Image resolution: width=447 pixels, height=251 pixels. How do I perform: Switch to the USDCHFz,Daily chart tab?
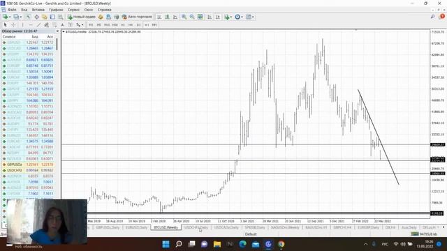(196, 227)
